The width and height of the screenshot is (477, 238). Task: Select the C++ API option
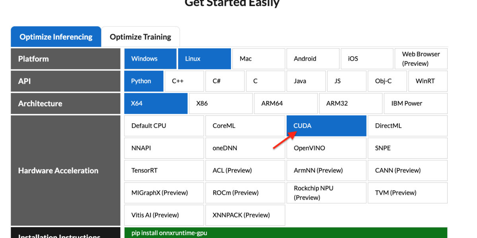[x=184, y=81]
